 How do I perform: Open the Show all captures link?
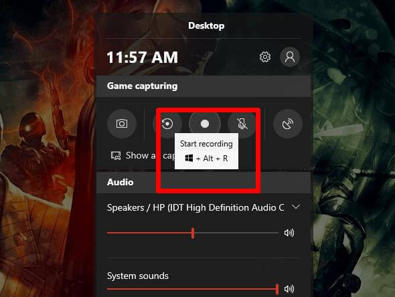pyautogui.click(x=143, y=156)
